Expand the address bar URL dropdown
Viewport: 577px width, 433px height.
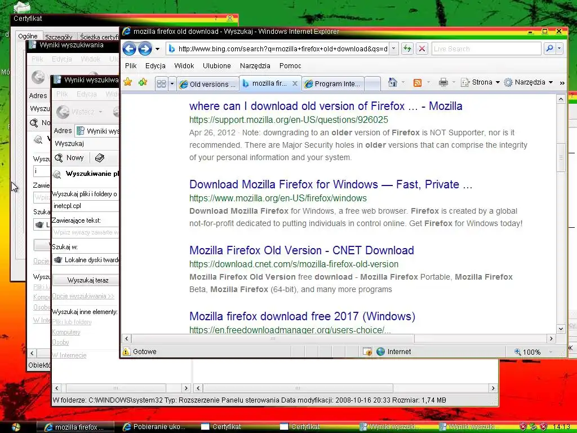pos(394,48)
